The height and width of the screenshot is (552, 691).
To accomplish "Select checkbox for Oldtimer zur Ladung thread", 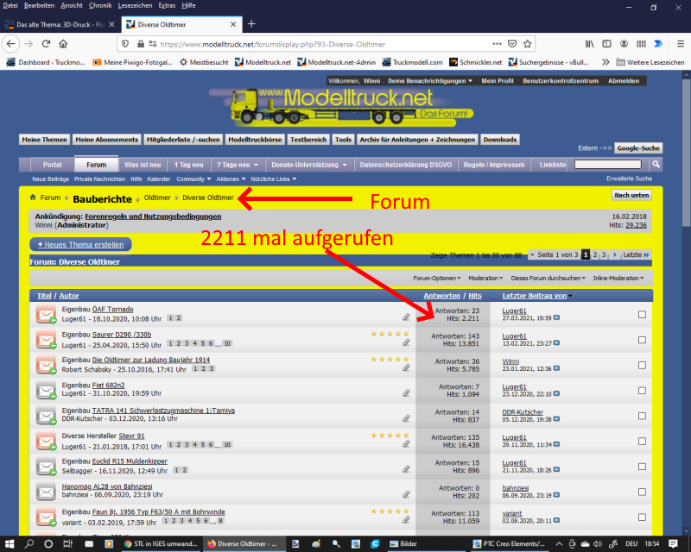I will tap(642, 366).
